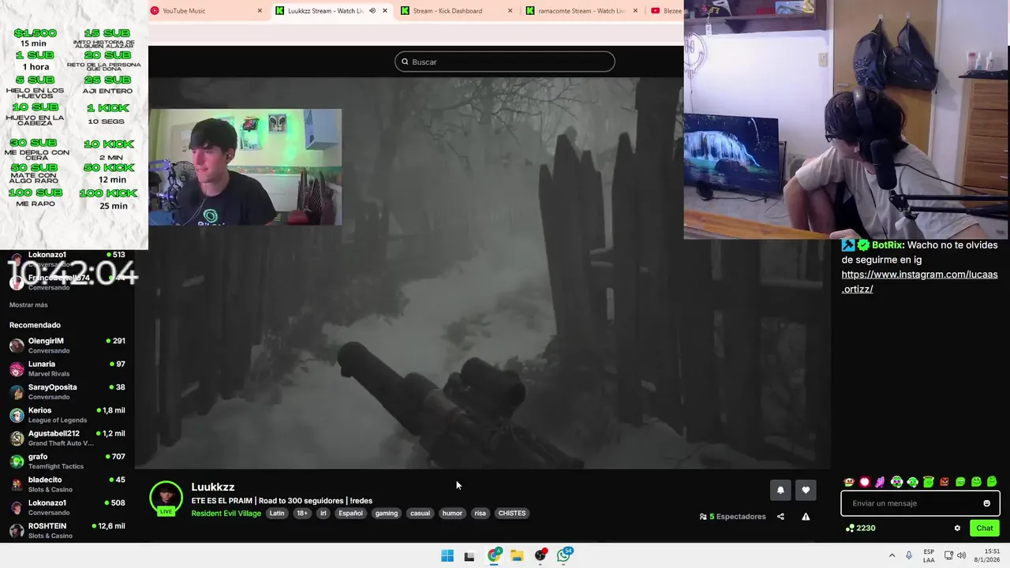This screenshot has width=1010, height=568.
Task: Click the green Chat send button
Action: click(985, 529)
